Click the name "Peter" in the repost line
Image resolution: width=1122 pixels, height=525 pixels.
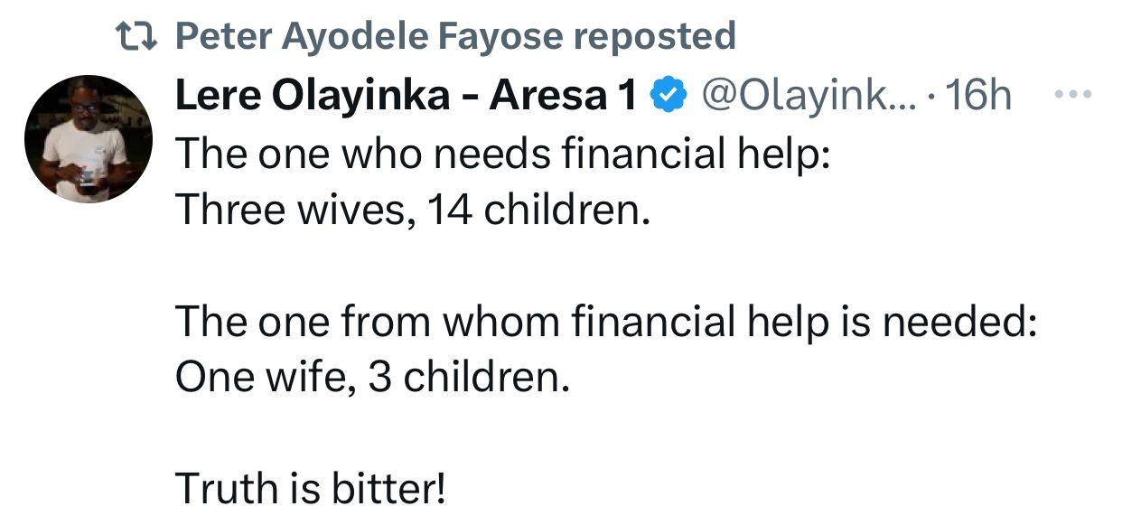coord(224,37)
